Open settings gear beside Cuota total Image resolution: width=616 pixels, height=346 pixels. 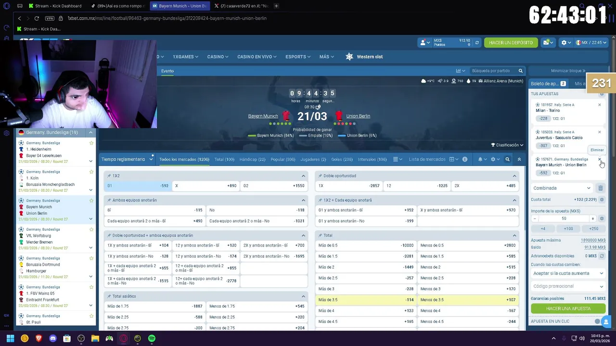click(602, 199)
